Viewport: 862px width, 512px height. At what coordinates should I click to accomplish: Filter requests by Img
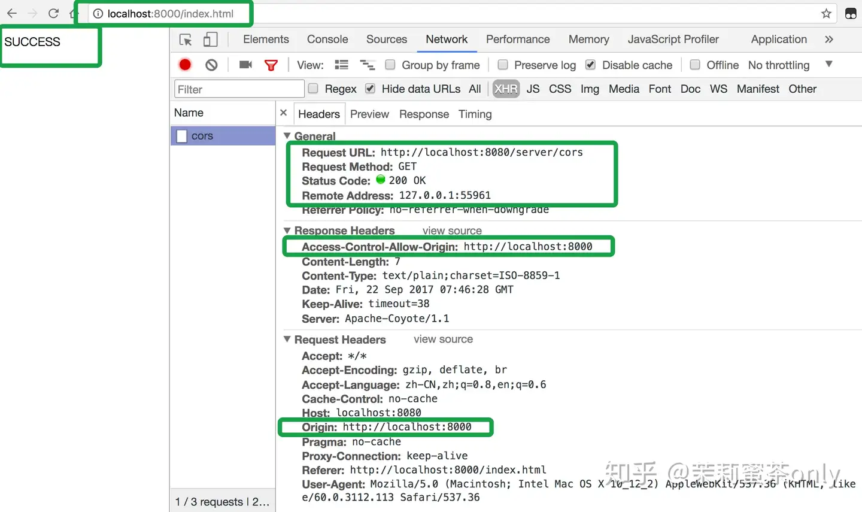[x=590, y=89]
